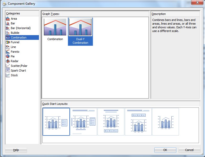Choose the Scatter/Polar category
This screenshot has height=157, width=205.
[x=19, y=66]
